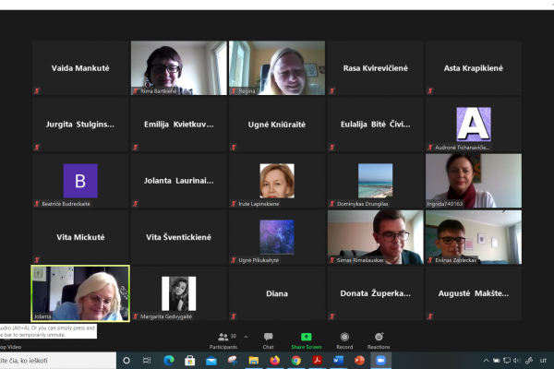
Task: Select Ingrida740163's video tile
Action: coord(474,181)
